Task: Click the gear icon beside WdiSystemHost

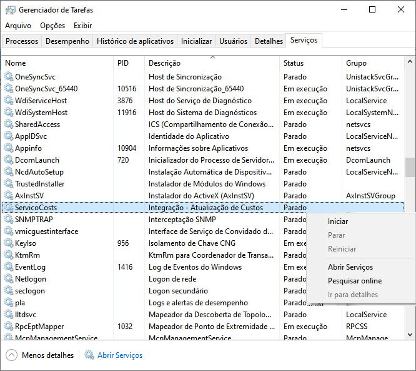Action: (9, 113)
